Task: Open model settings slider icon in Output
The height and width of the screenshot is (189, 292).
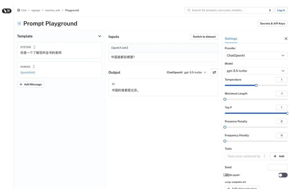Action: pos(214,72)
